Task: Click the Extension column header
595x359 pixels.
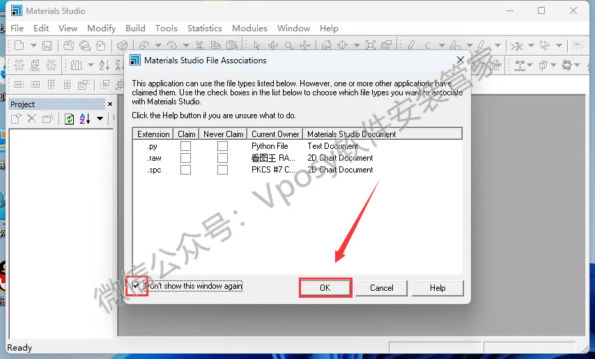Action: (153, 134)
